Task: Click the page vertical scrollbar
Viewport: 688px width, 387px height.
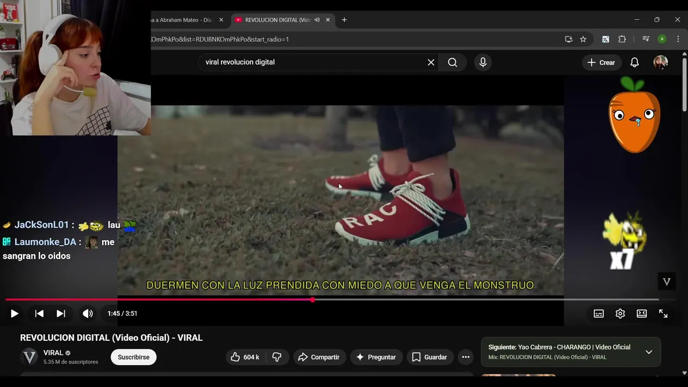Action: coord(684,84)
